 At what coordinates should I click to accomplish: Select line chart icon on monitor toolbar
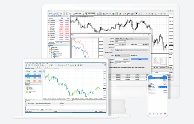tap(104, 14)
